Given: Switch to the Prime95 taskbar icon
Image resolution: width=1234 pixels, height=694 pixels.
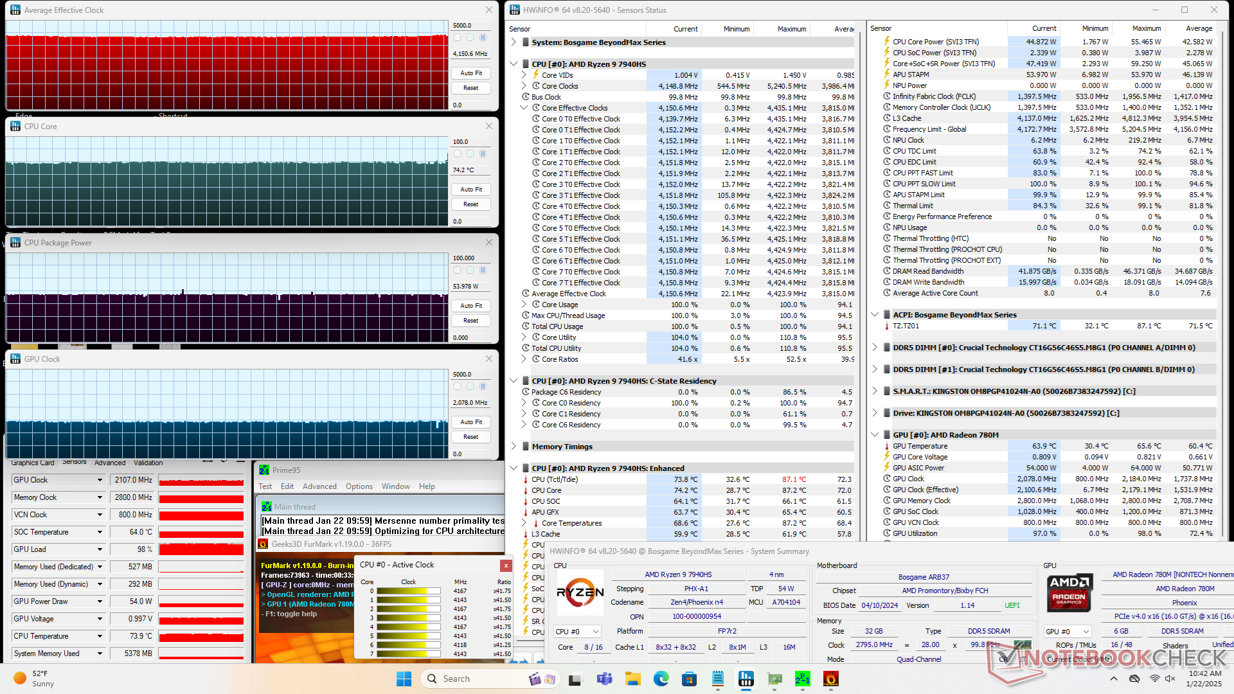Looking at the screenshot, I should click(803, 679).
